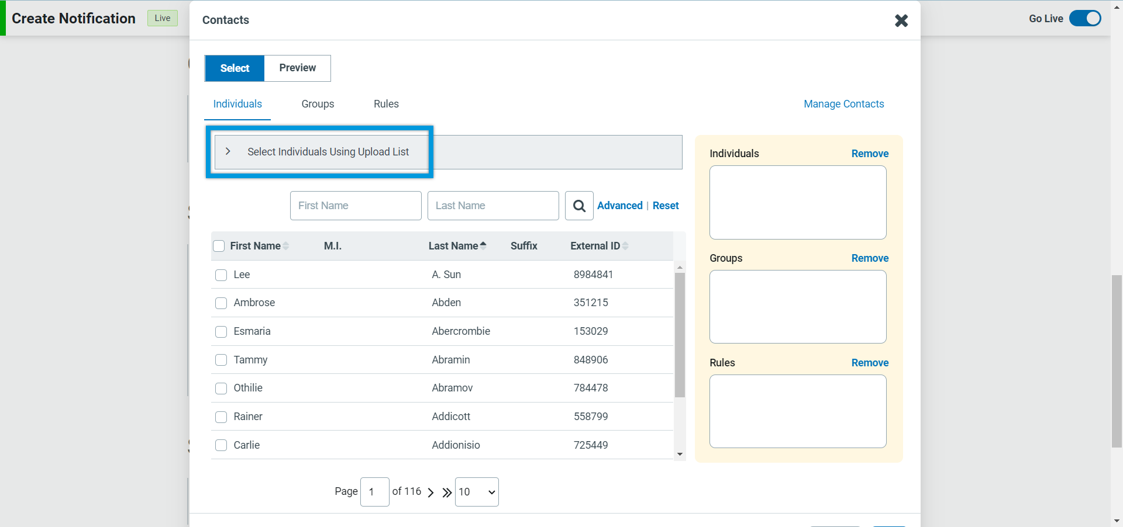Open the Manage Contacts link

843,104
